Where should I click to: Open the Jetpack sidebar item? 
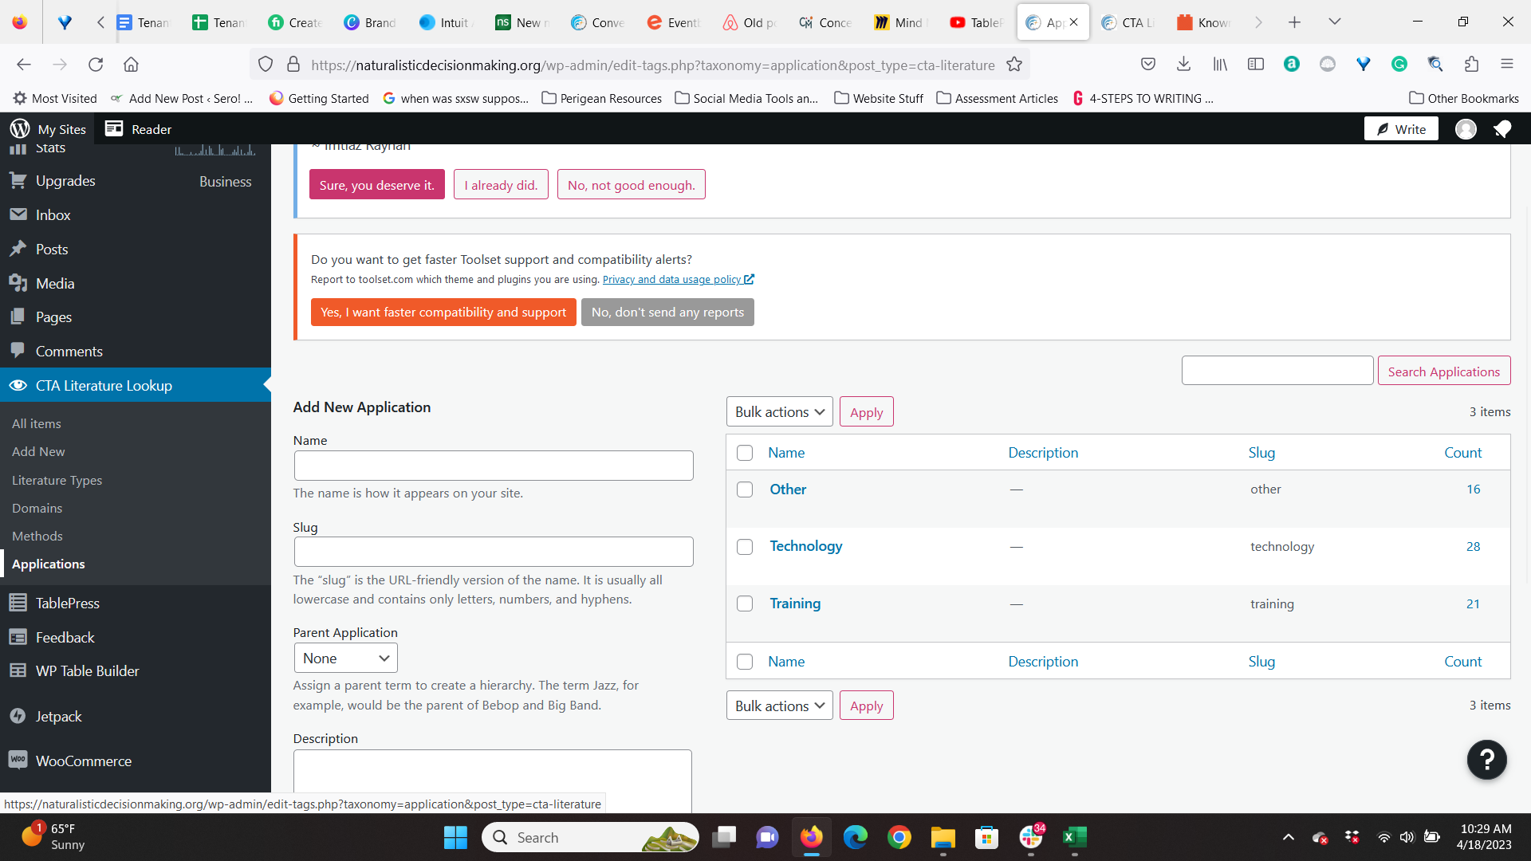click(58, 716)
